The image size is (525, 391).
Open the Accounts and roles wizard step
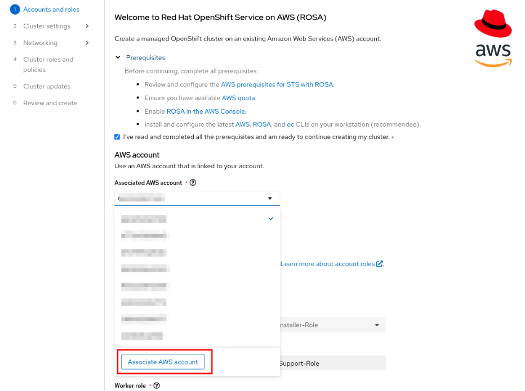tap(51, 10)
